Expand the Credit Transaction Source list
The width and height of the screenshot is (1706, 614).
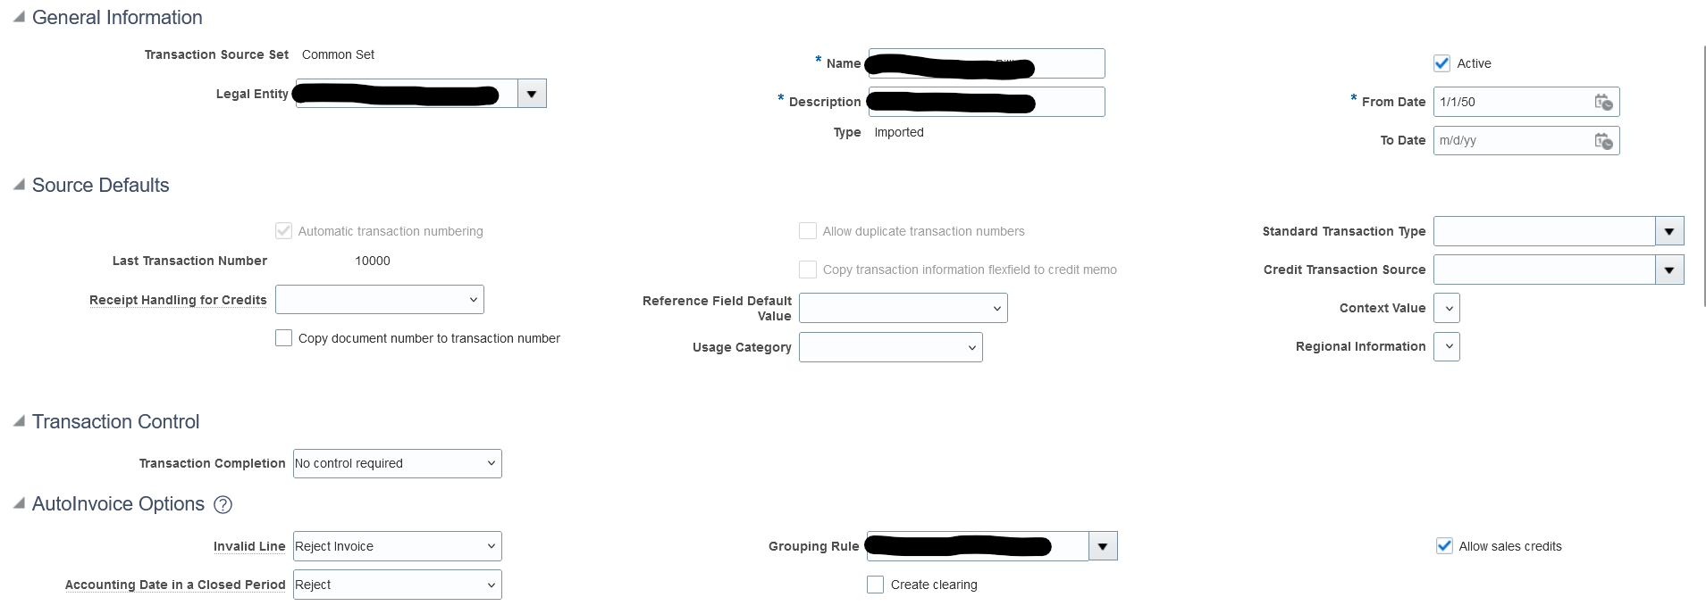tap(1669, 270)
